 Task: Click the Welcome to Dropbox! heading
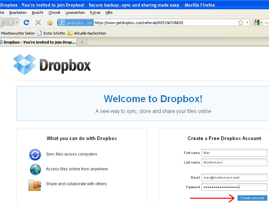point(153,99)
